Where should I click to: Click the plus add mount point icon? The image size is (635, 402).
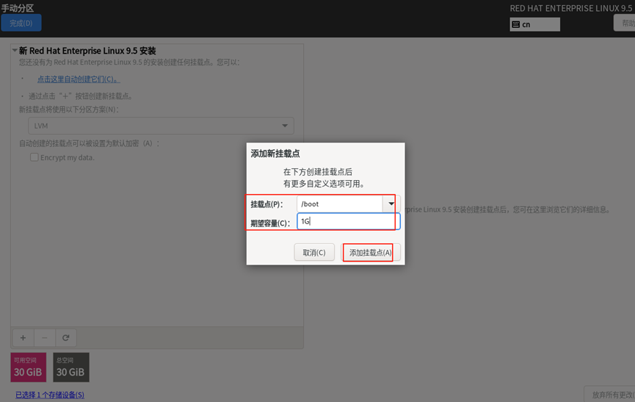pyautogui.click(x=23, y=337)
